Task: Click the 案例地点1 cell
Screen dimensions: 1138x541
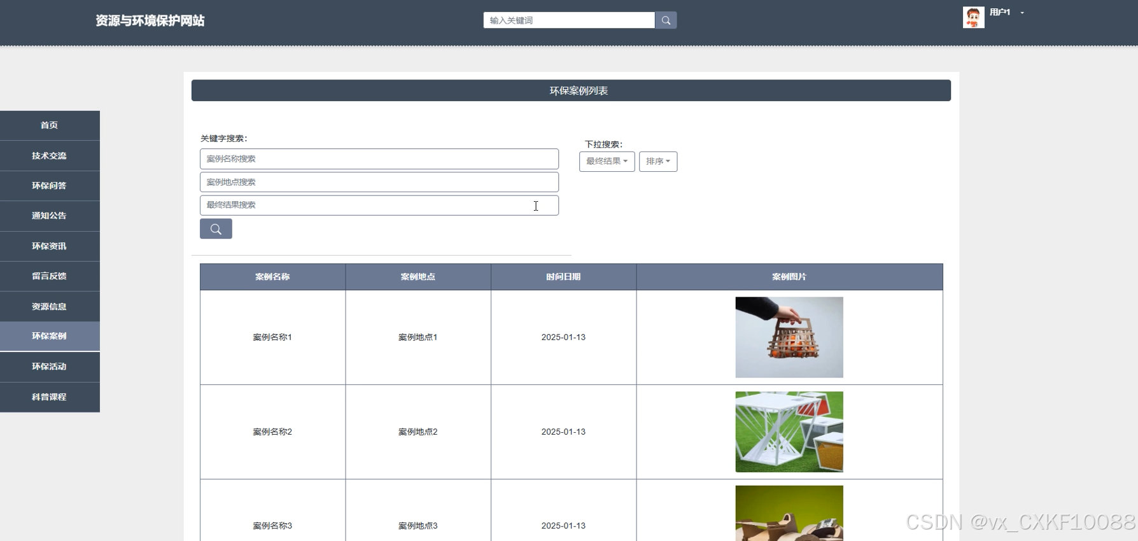Action: tap(418, 337)
